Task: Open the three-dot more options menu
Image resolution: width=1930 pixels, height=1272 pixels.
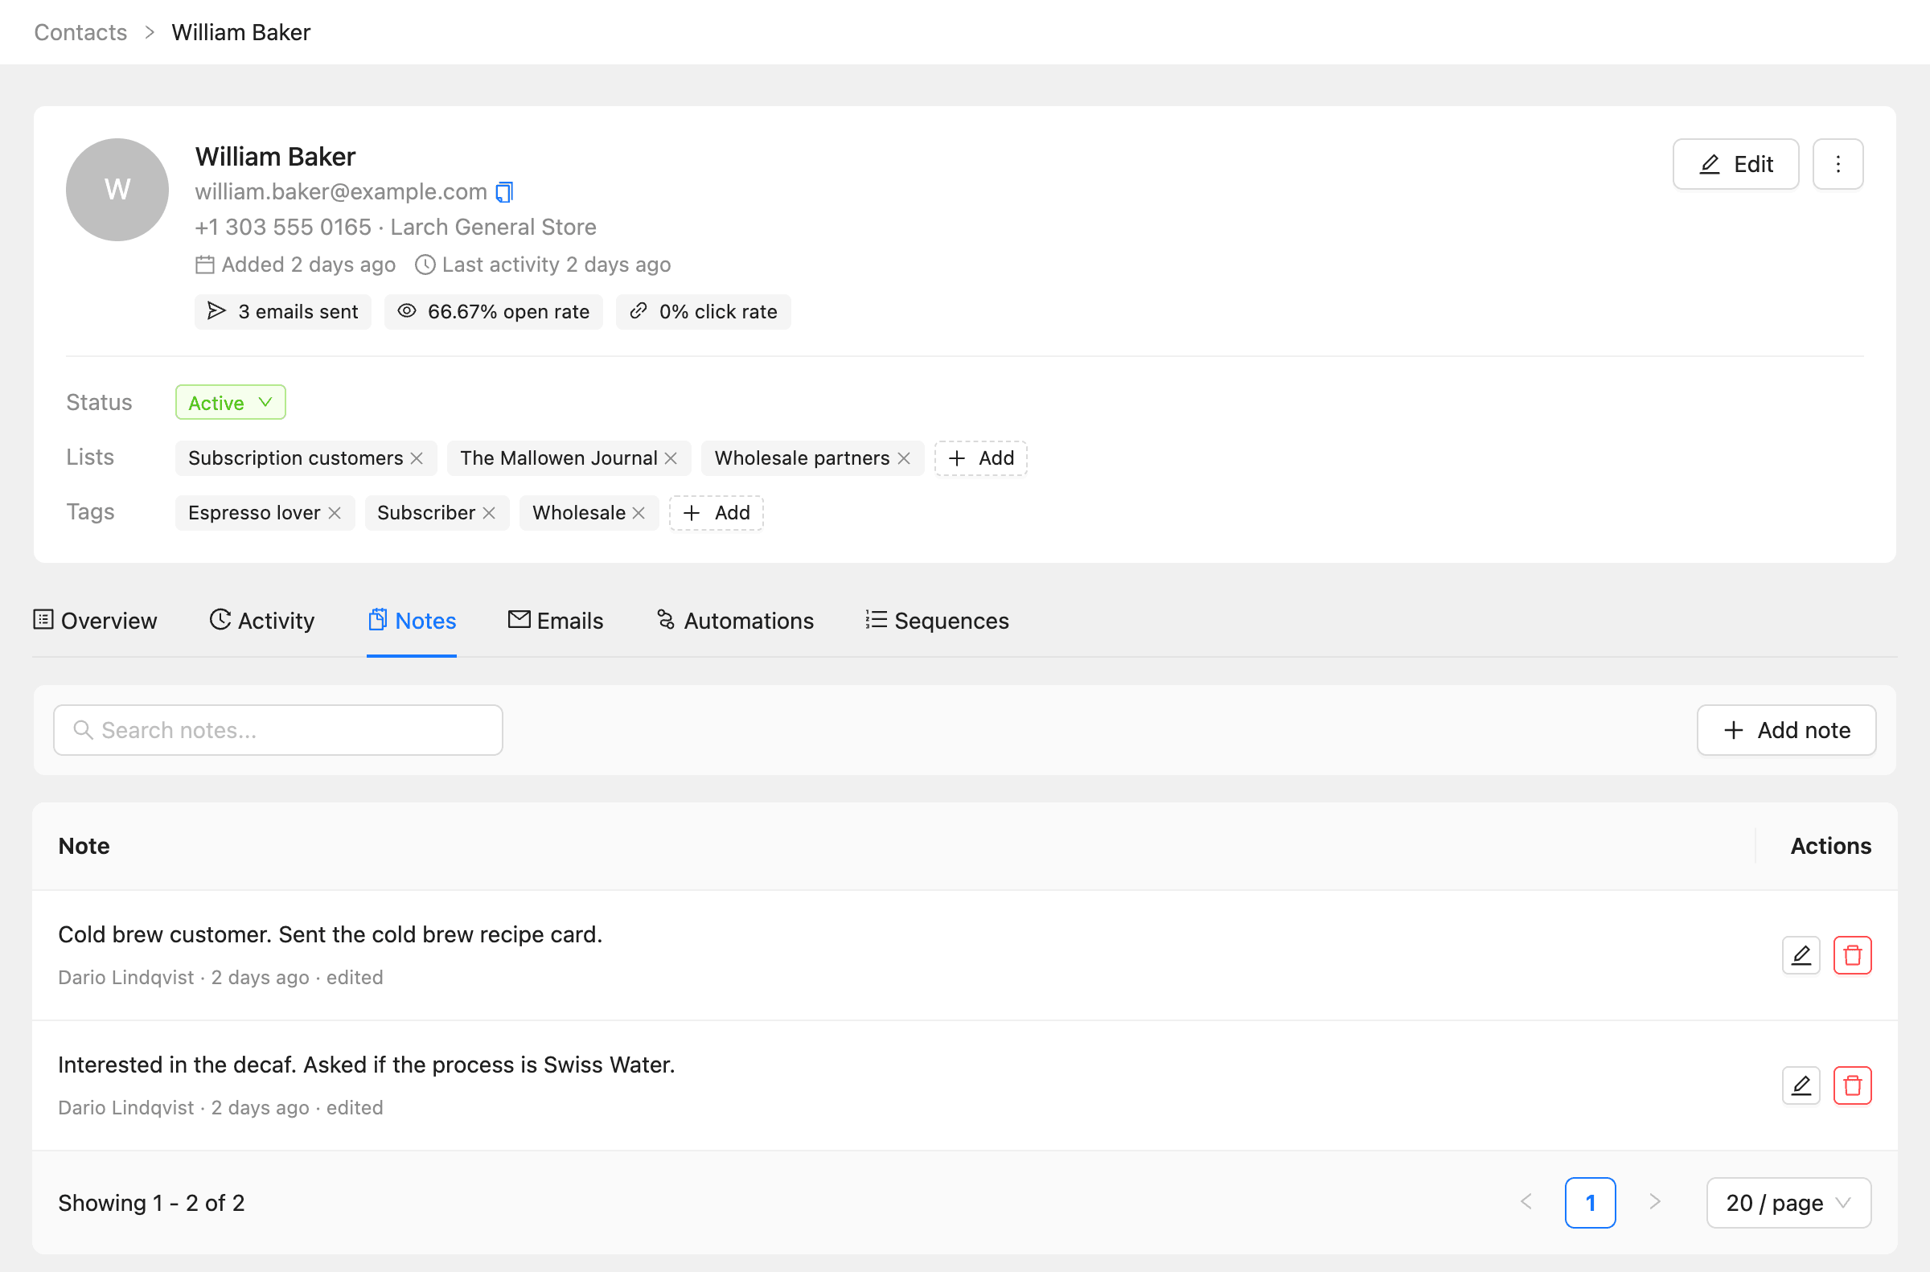Action: click(x=1838, y=164)
